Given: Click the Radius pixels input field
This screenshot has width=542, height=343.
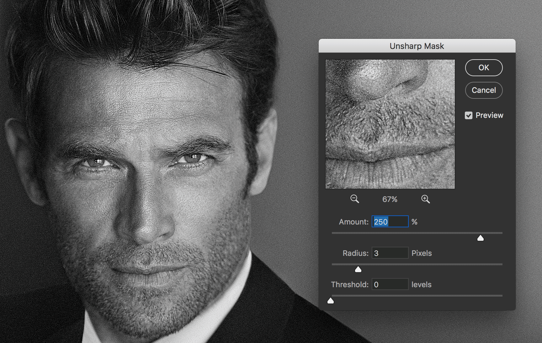Looking at the screenshot, I should pyautogui.click(x=390, y=253).
